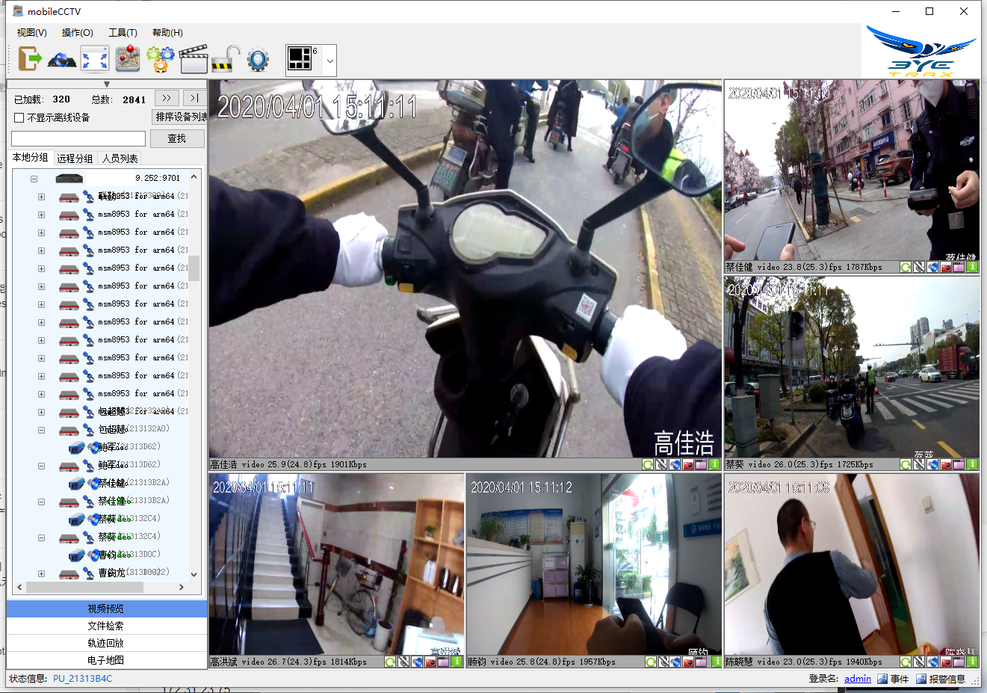Open the admin login name link
This screenshot has height=693, width=987.
click(858, 679)
